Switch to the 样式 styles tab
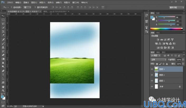The image size is (186, 108). pyautogui.click(x=158, y=33)
